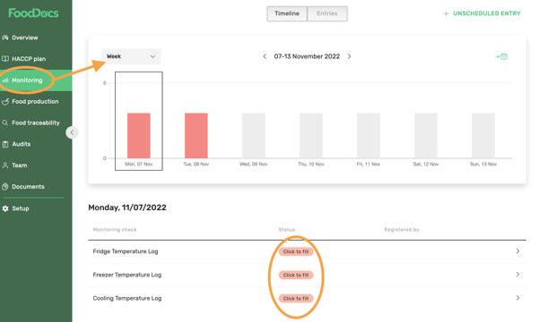Go to the previous week

click(x=265, y=56)
